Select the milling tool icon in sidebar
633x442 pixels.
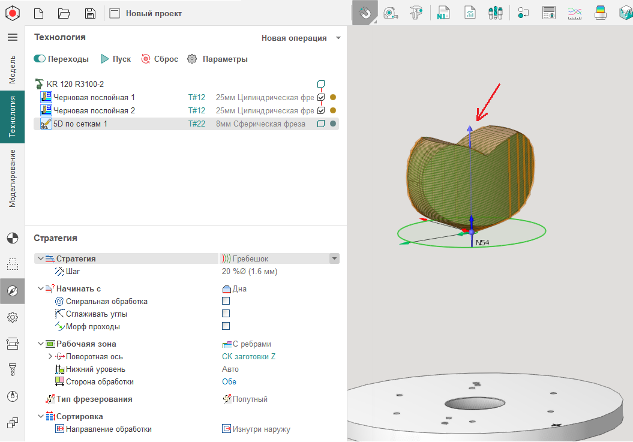click(12, 369)
